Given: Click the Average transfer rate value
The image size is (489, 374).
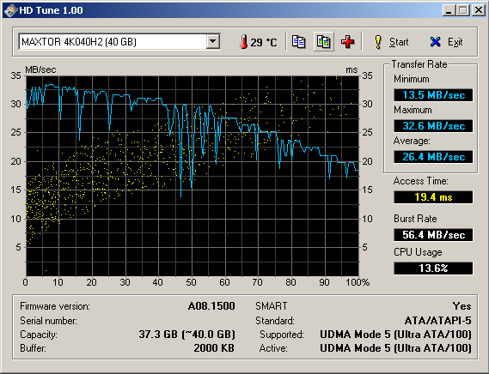Looking at the screenshot, I should click(x=433, y=157).
